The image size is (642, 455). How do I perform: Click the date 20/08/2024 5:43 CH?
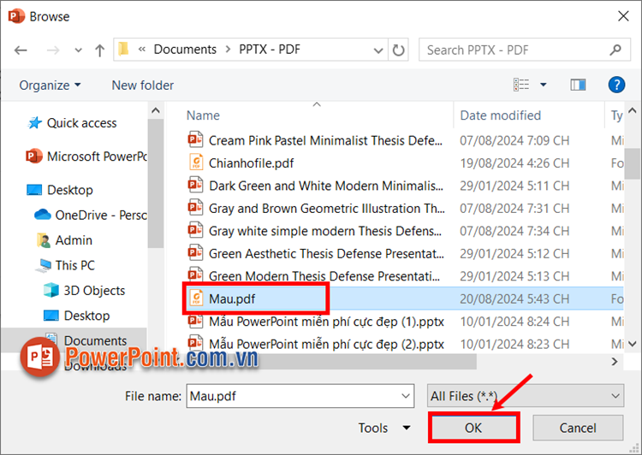[x=514, y=298]
